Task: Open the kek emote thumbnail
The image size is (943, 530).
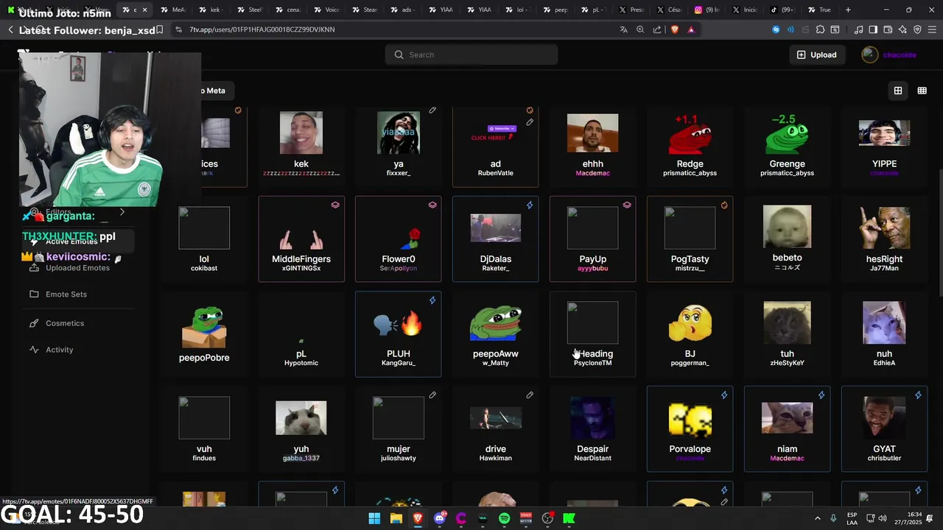Action: pos(301,132)
